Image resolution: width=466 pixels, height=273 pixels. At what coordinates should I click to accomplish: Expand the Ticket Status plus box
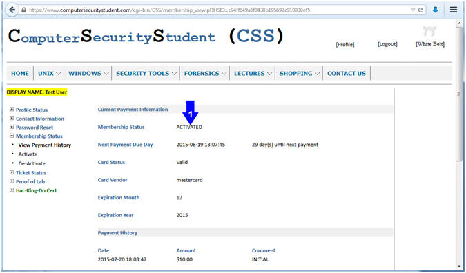12,172
